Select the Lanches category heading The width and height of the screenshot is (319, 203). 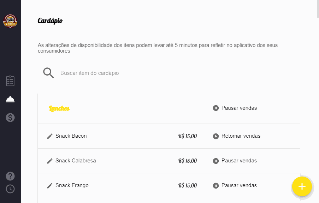click(59, 108)
